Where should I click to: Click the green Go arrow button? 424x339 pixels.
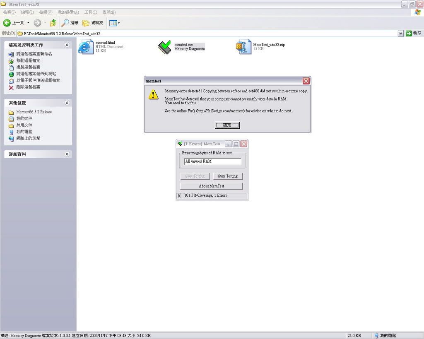tap(409, 33)
